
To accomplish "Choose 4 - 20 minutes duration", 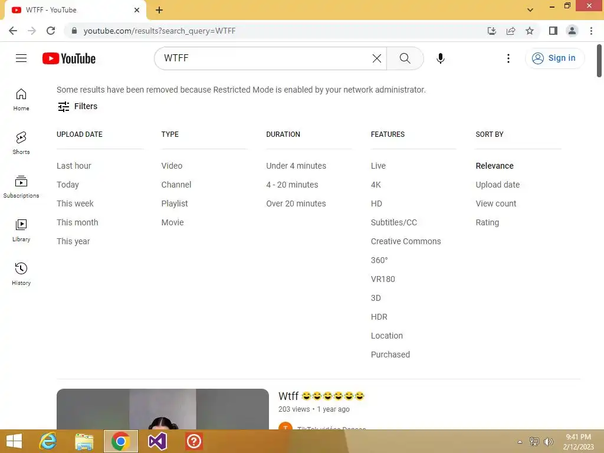I will tap(293, 185).
